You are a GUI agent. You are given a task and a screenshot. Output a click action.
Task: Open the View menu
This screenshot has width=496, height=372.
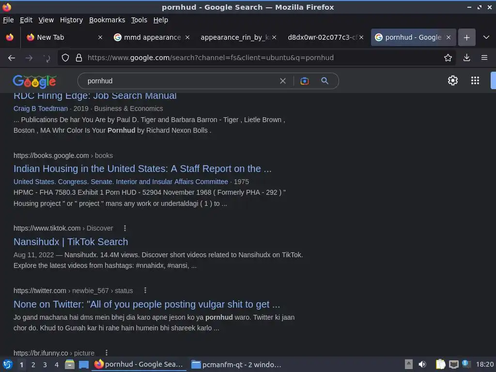click(x=46, y=20)
